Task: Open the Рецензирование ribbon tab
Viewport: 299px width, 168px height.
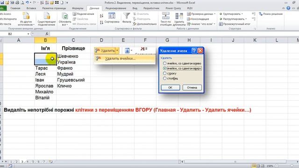Action: pyautogui.click(x=116, y=8)
